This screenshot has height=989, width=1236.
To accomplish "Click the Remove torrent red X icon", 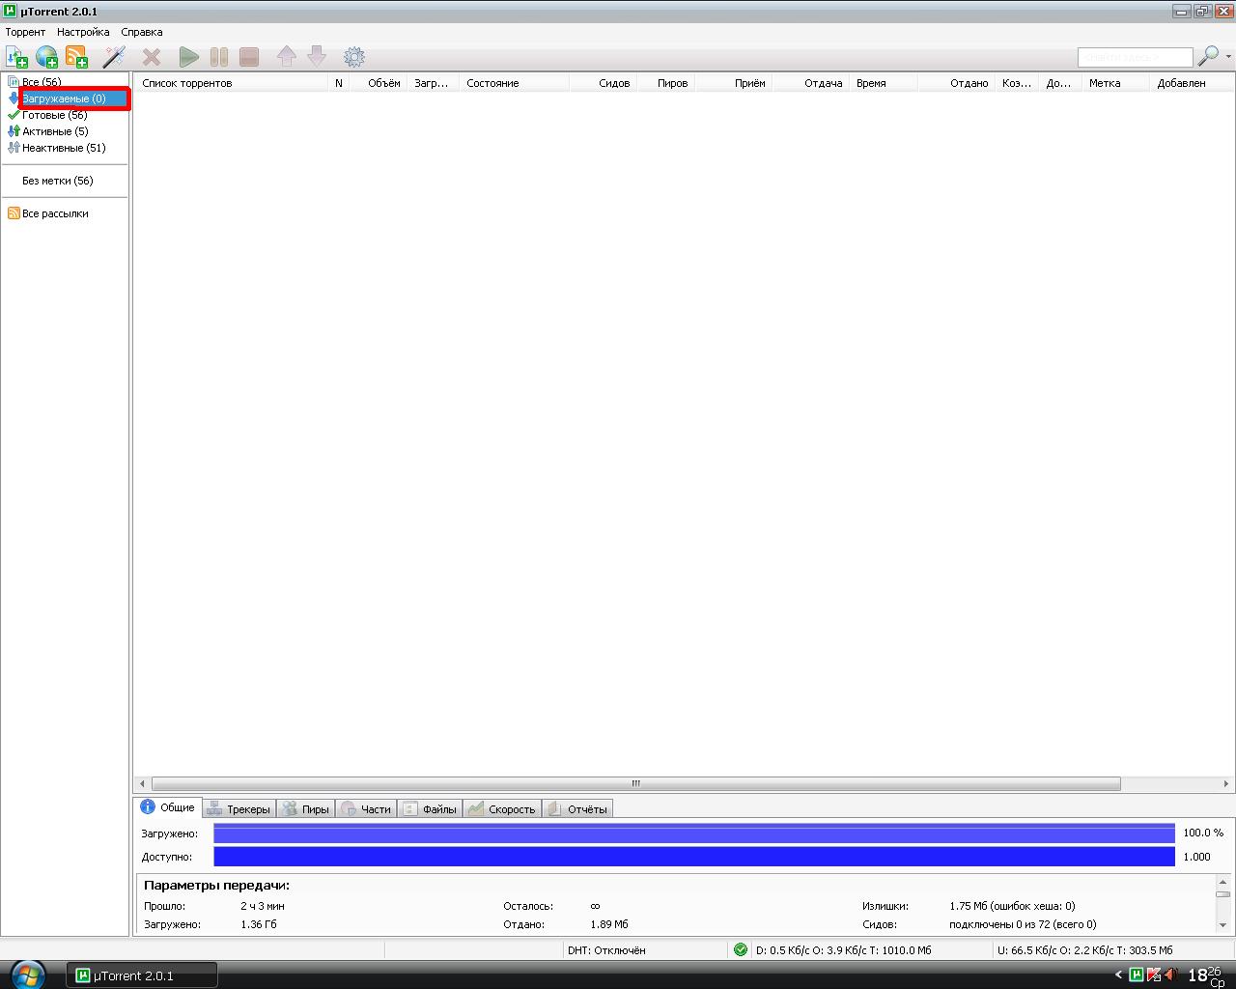I will [152, 57].
